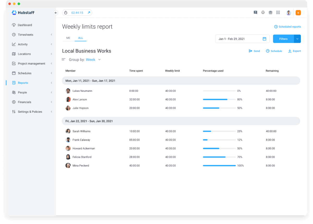Click the gift rewards icon
This screenshot has height=224, width=313.
pos(270,12)
